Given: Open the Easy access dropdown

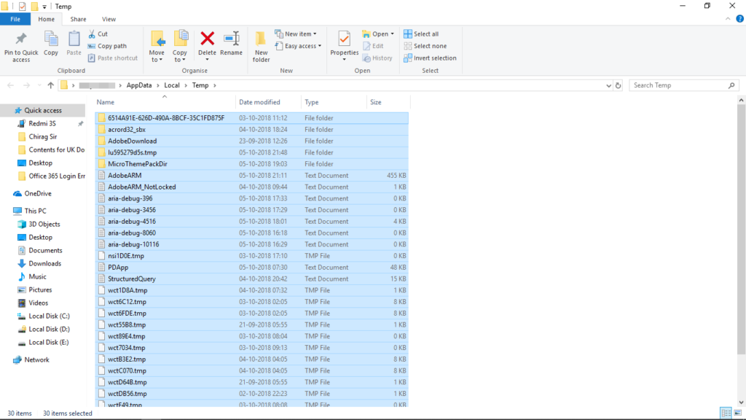Looking at the screenshot, I should coord(298,46).
